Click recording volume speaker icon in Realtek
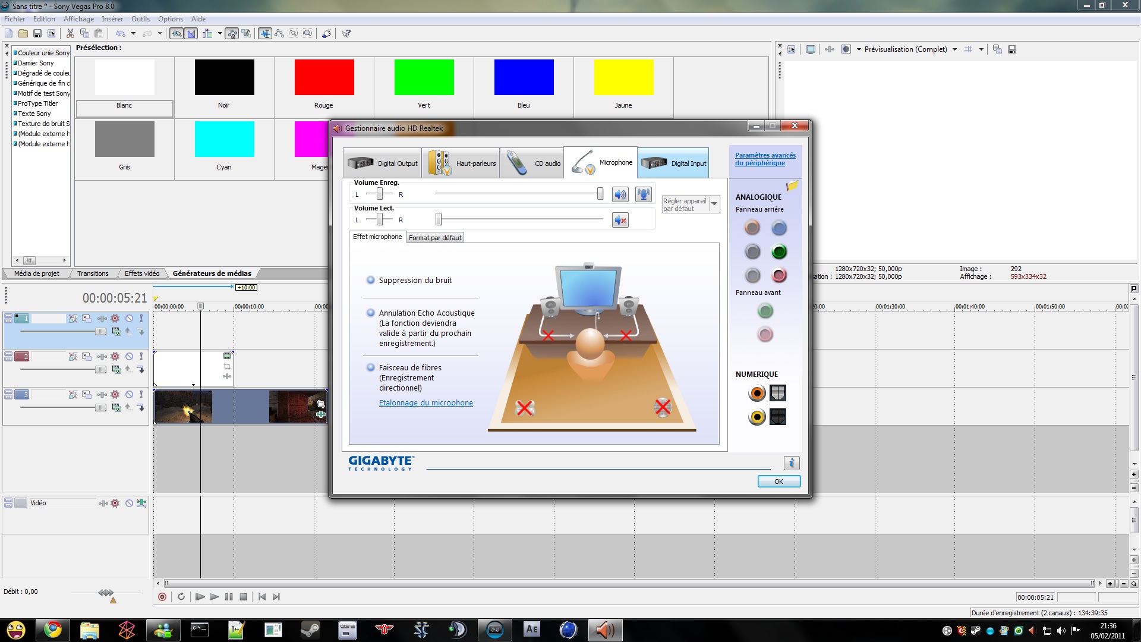 620,194
